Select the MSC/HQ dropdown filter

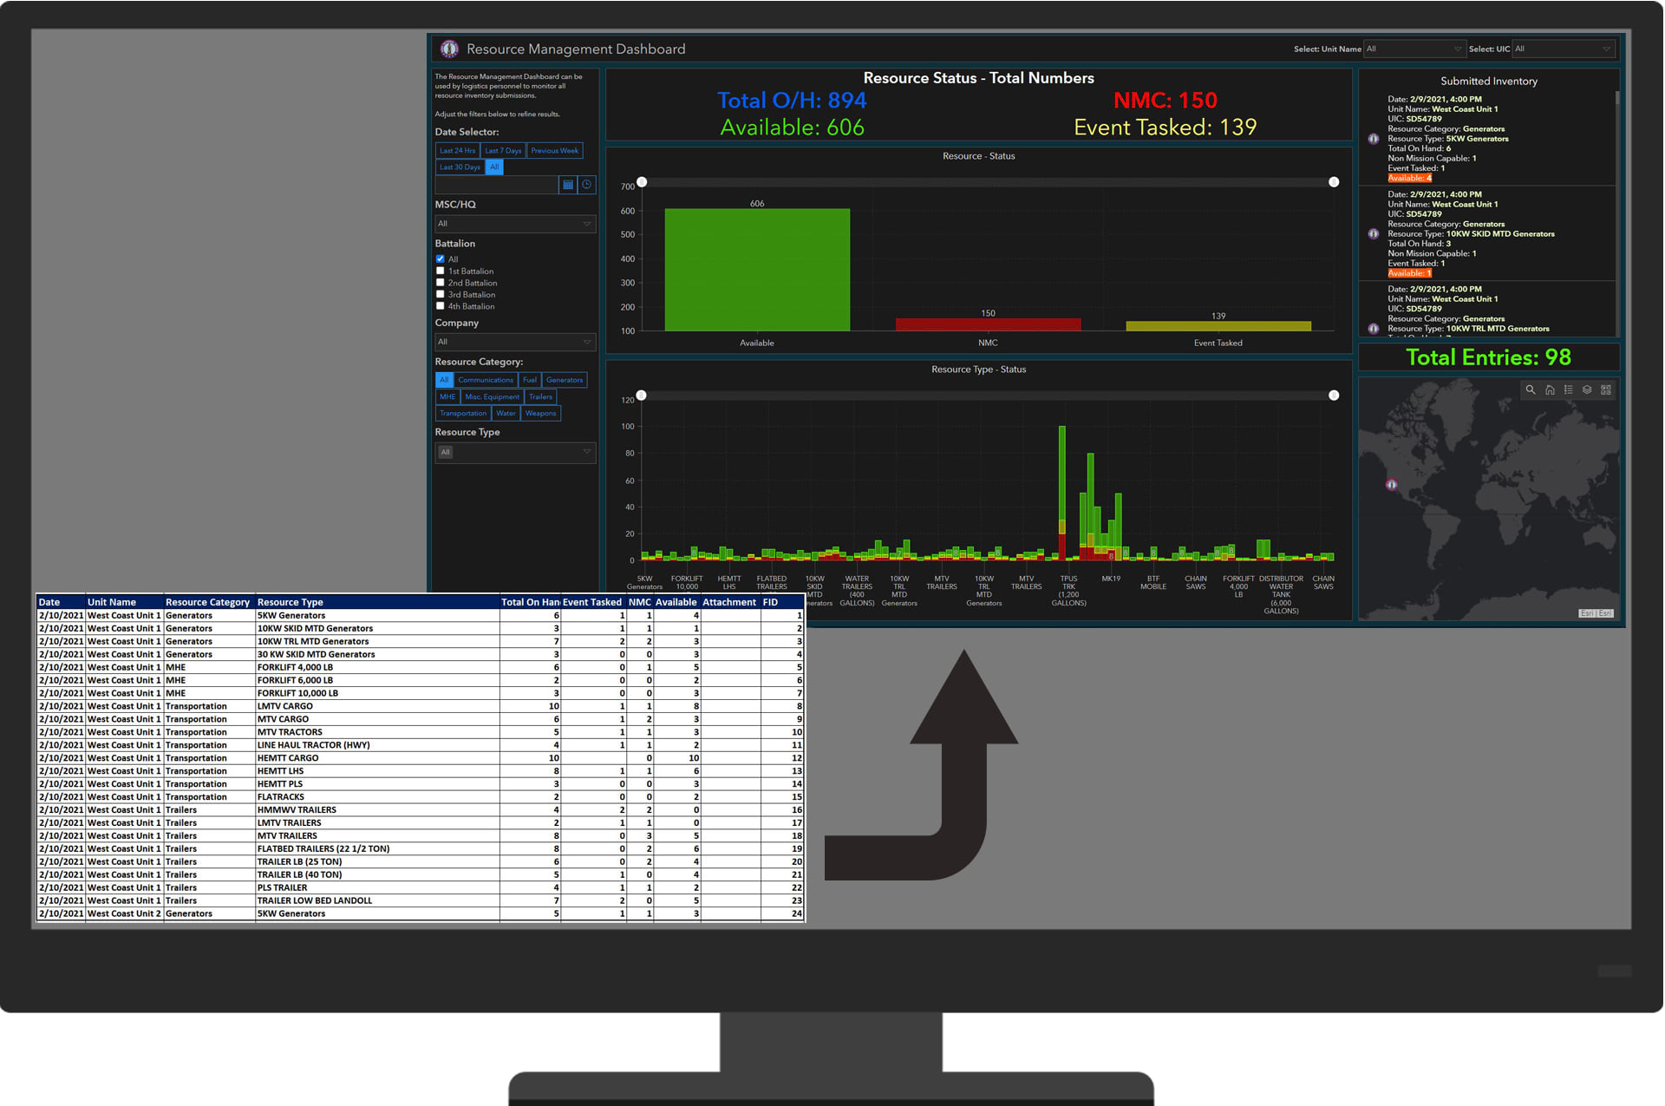click(x=513, y=225)
